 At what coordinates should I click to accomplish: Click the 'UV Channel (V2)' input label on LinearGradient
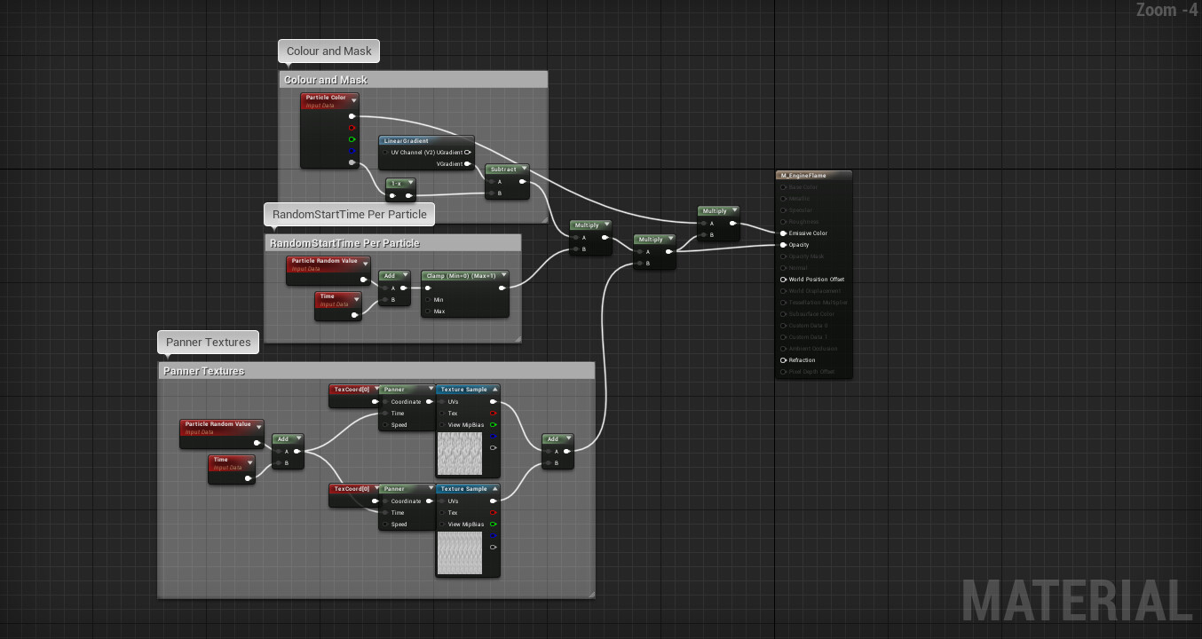click(413, 152)
